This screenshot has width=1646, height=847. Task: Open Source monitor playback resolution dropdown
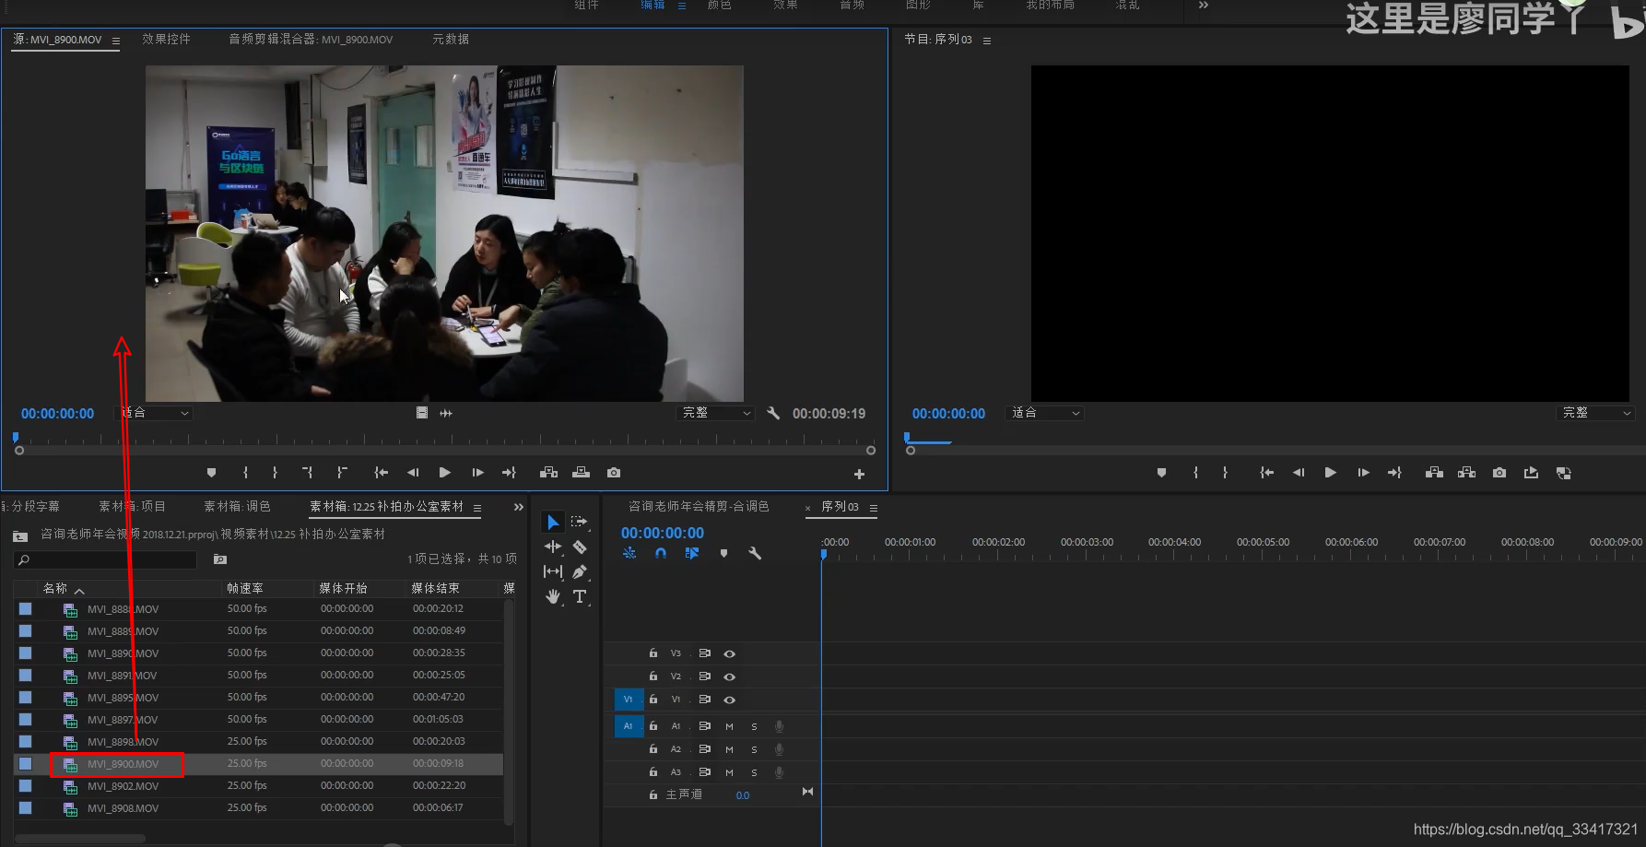(716, 413)
